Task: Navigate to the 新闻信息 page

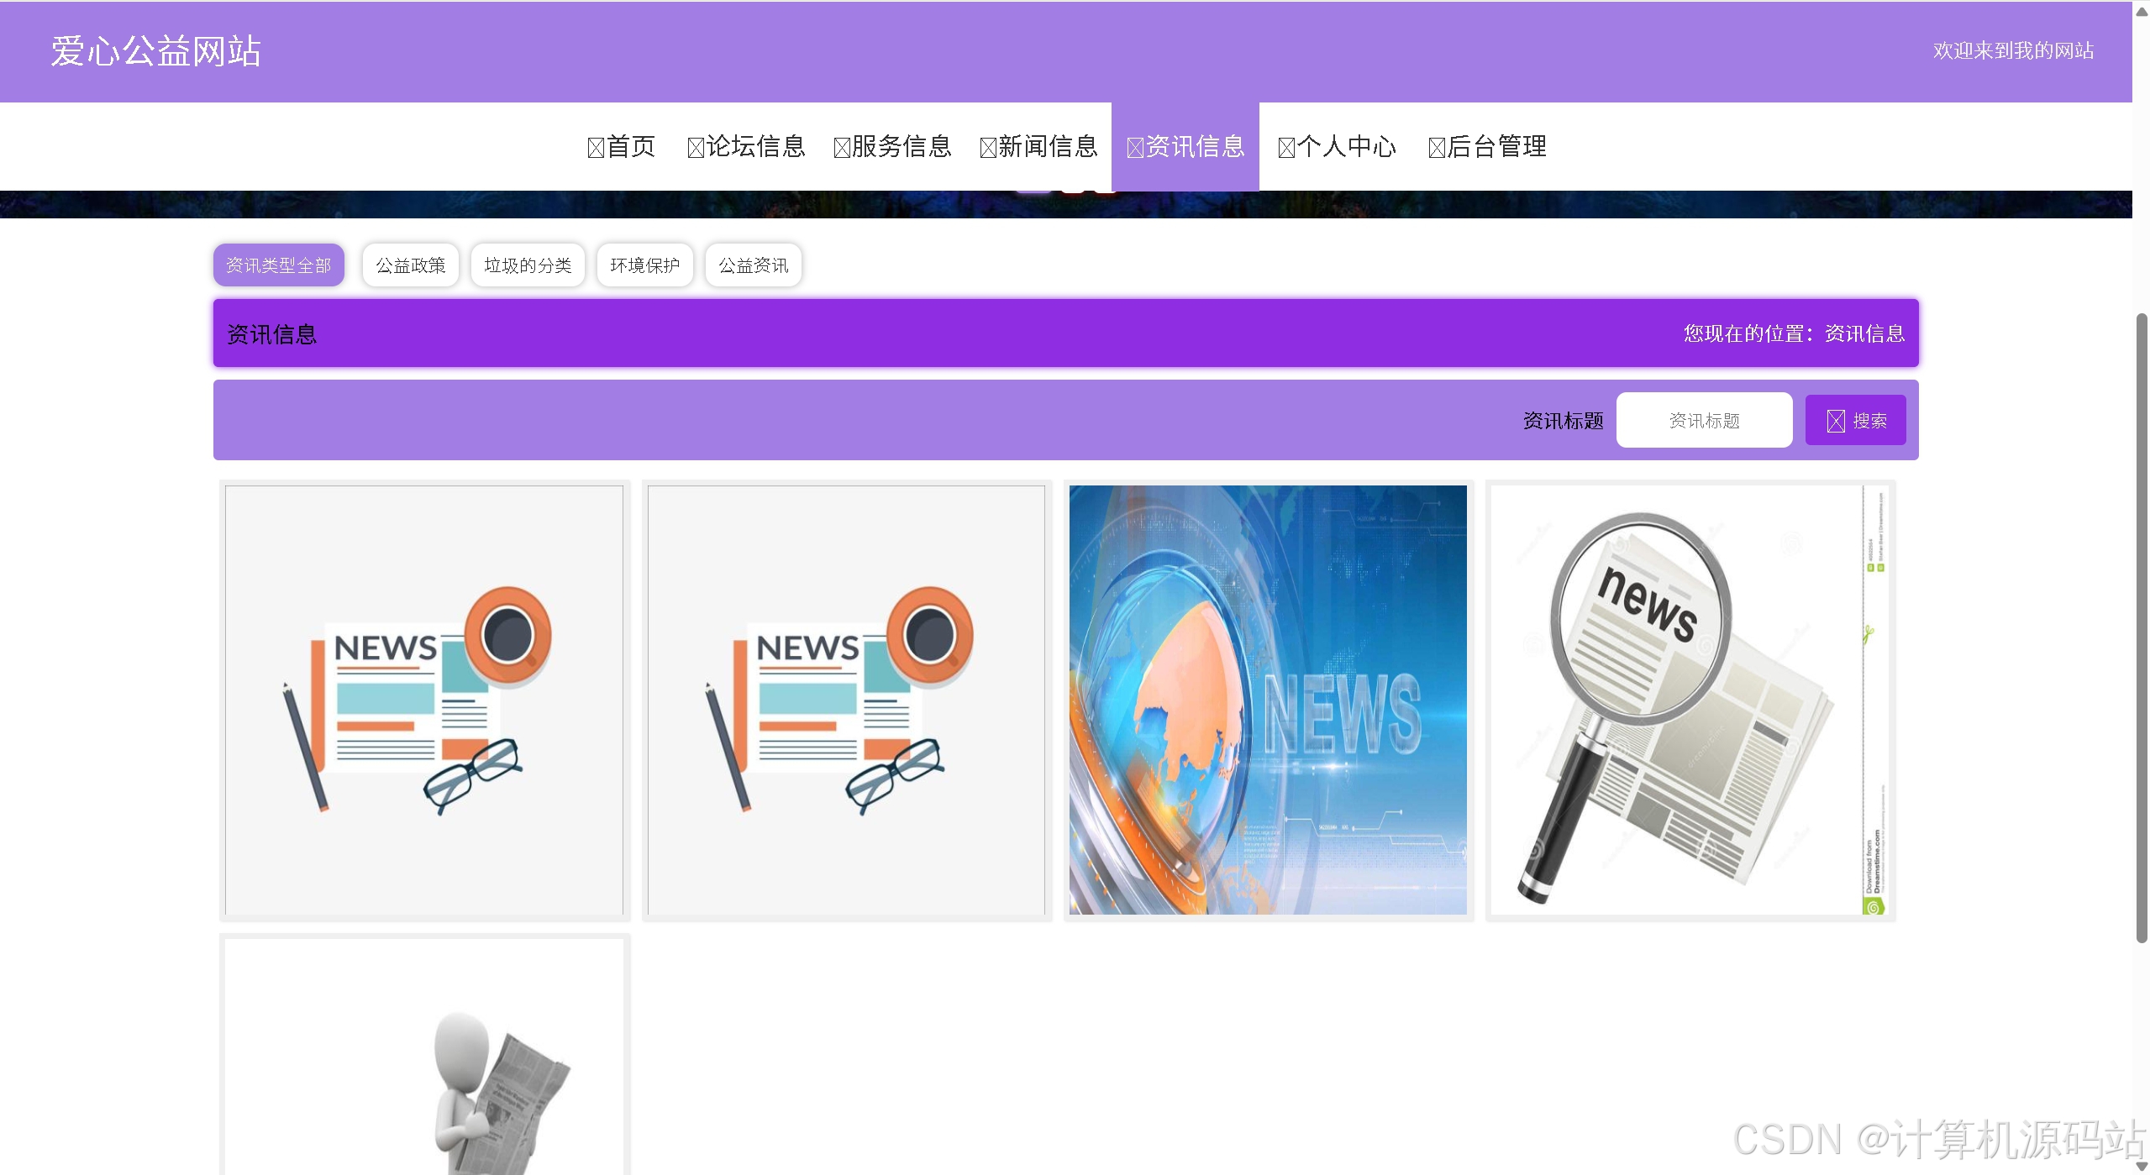Action: coord(1039,147)
